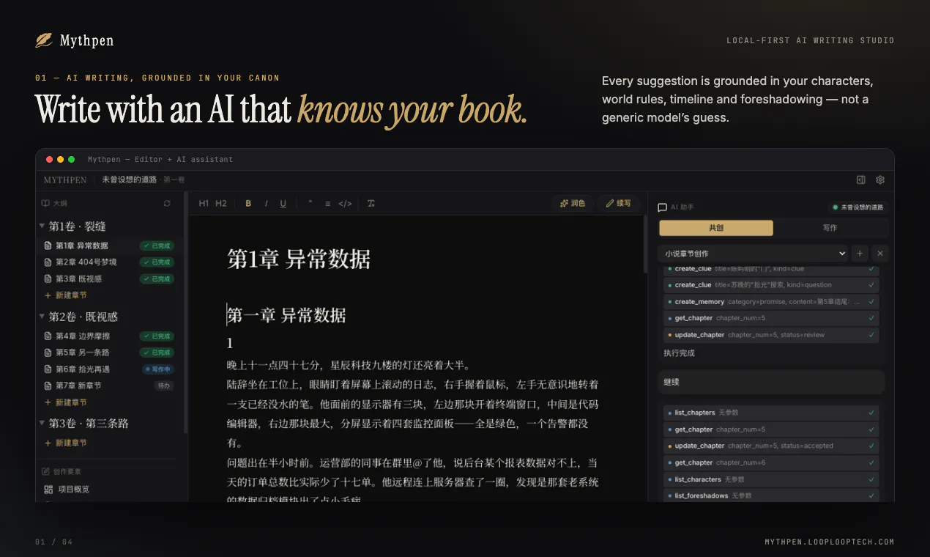
Task: Click the clear formatting icon
Action: tap(371, 203)
